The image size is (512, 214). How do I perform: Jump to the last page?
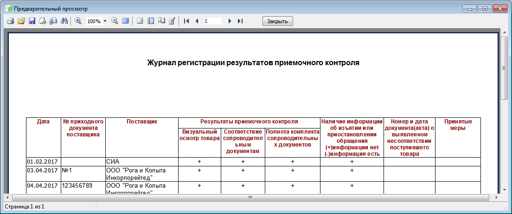click(240, 21)
